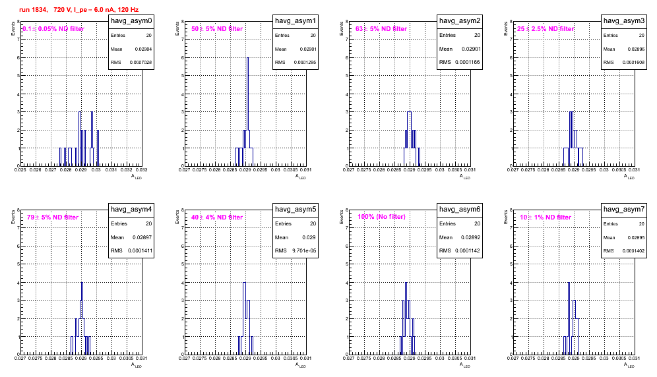The width and height of the screenshot is (657, 377).
Task: Click Mean value 0.02904 in havg_asym0
Action: tap(143, 49)
